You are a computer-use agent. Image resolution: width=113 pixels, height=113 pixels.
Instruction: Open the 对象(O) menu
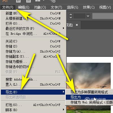(40, 7)
